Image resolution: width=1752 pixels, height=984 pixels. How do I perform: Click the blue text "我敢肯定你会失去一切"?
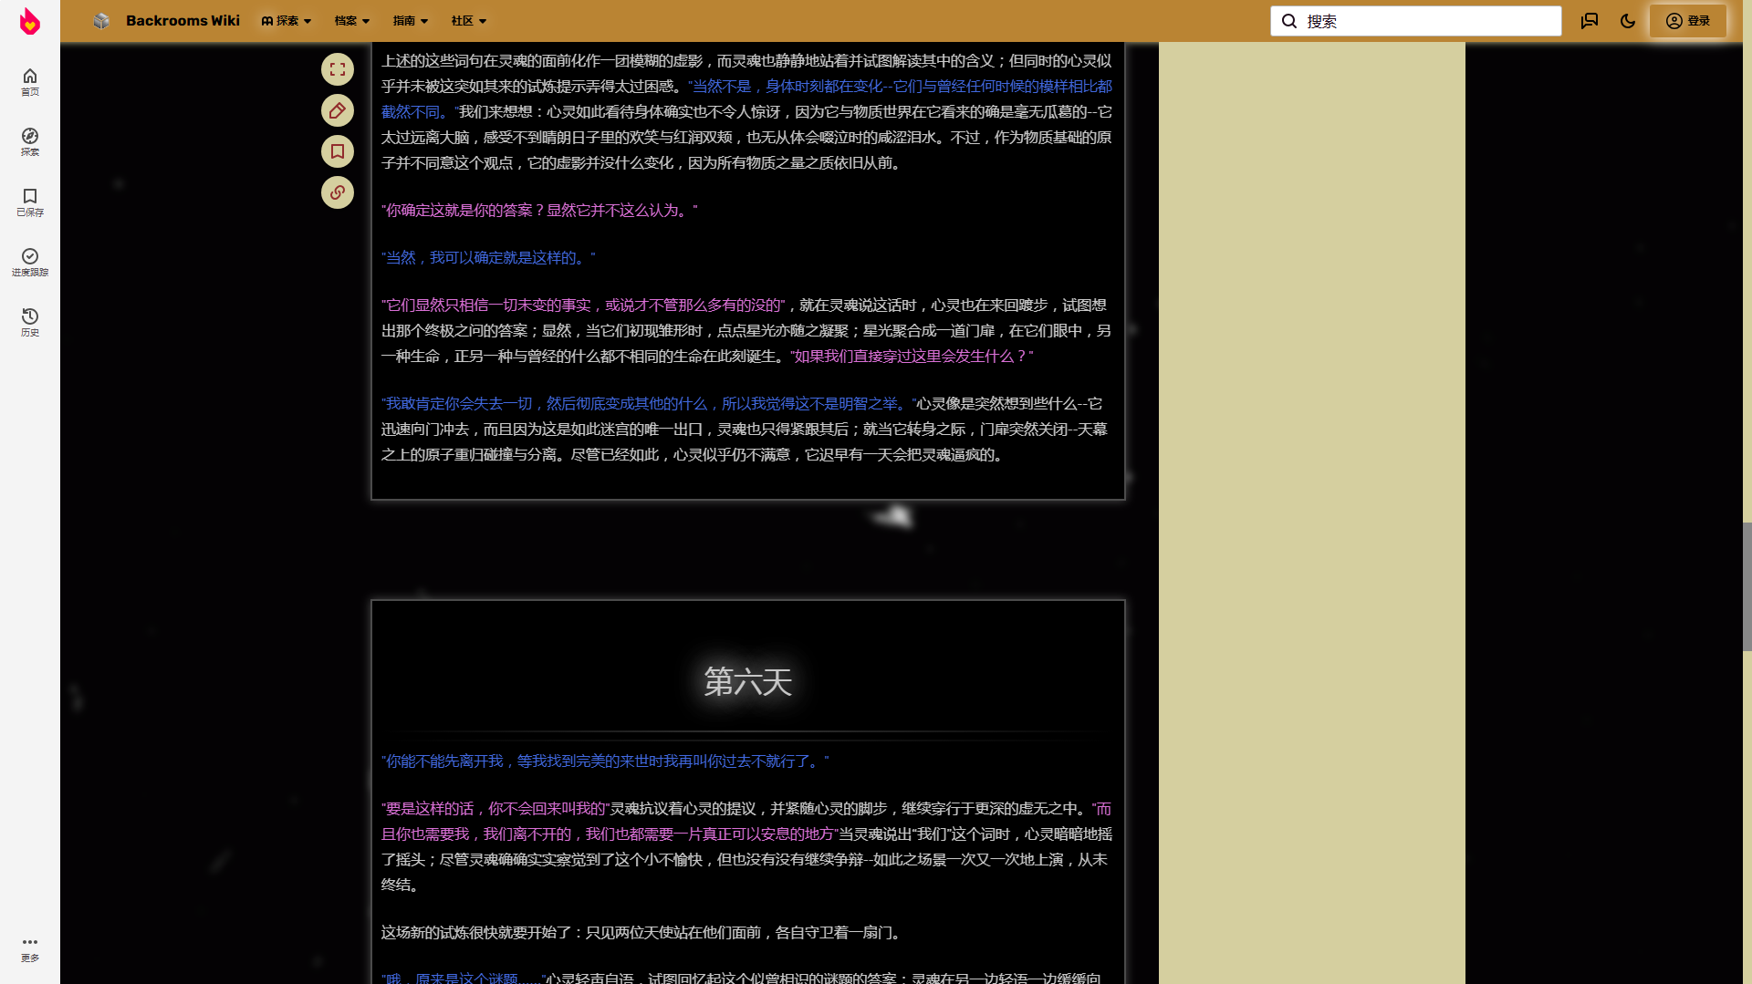(x=458, y=404)
